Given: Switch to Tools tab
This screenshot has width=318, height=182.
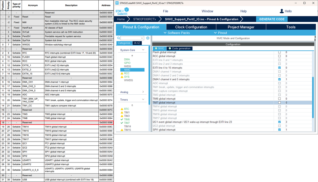Looking at the screenshot, I should (291, 27).
